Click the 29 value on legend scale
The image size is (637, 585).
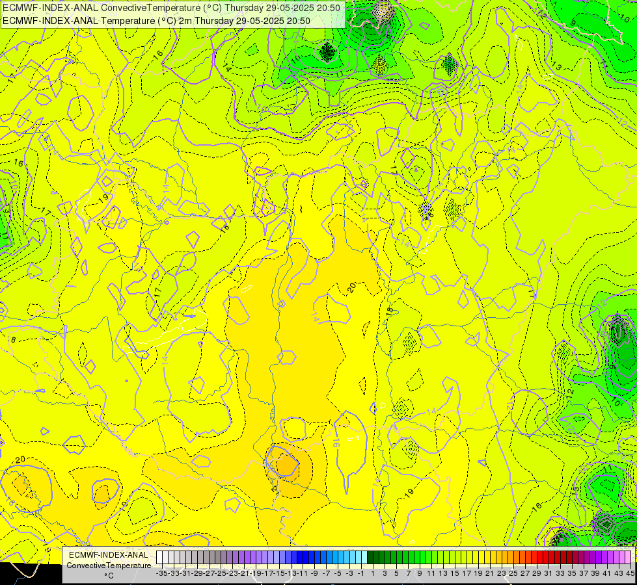point(537,573)
